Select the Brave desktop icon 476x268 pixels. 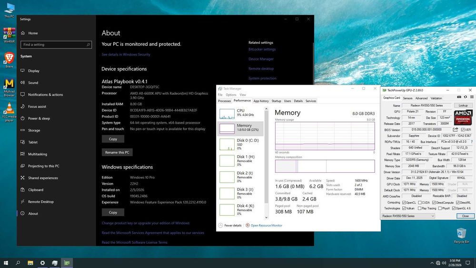click(9, 60)
